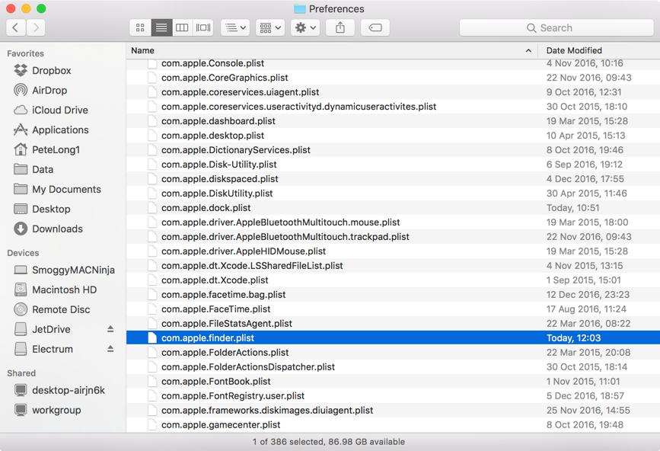Open the PeteLong1 home folder

click(x=56, y=149)
